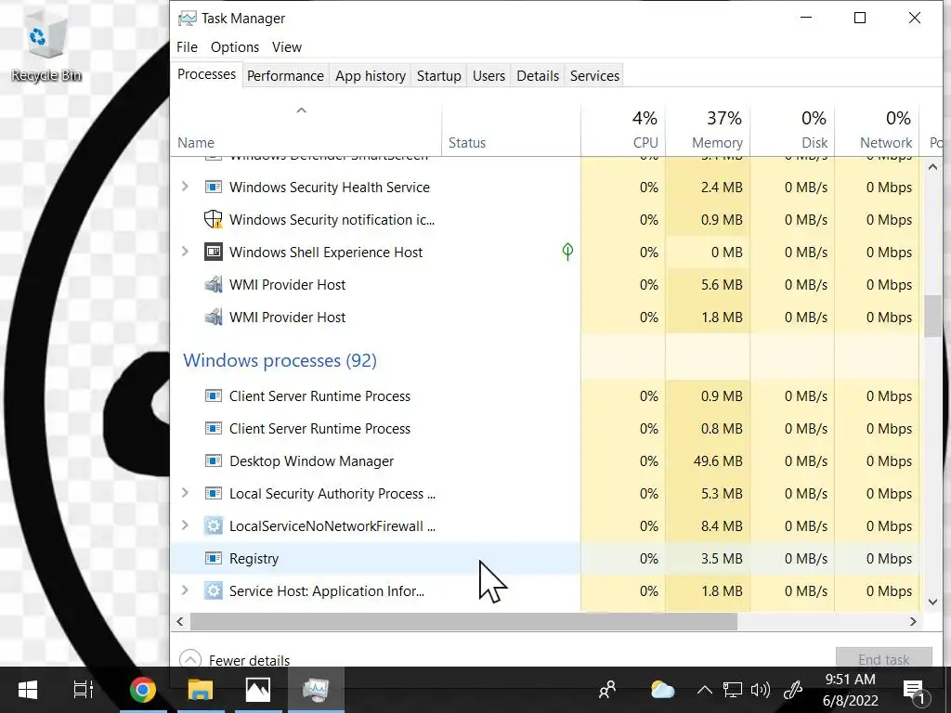Launch Google Chrome from the taskbar
Image resolution: width=951 pixels, height=713 pixels.
(142, 690)
